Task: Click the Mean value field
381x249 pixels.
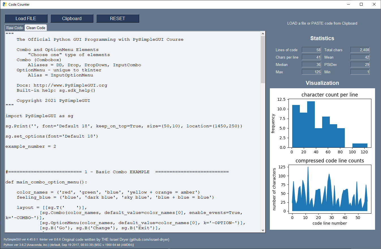Action: (360, 57)
